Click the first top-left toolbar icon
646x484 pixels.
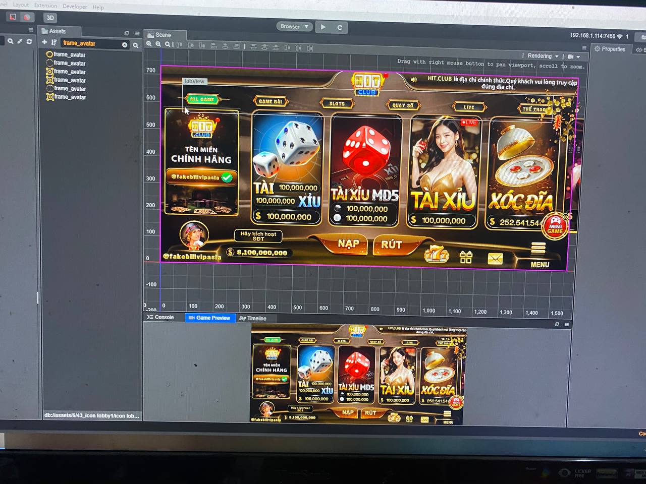click(x=13, y=17)
